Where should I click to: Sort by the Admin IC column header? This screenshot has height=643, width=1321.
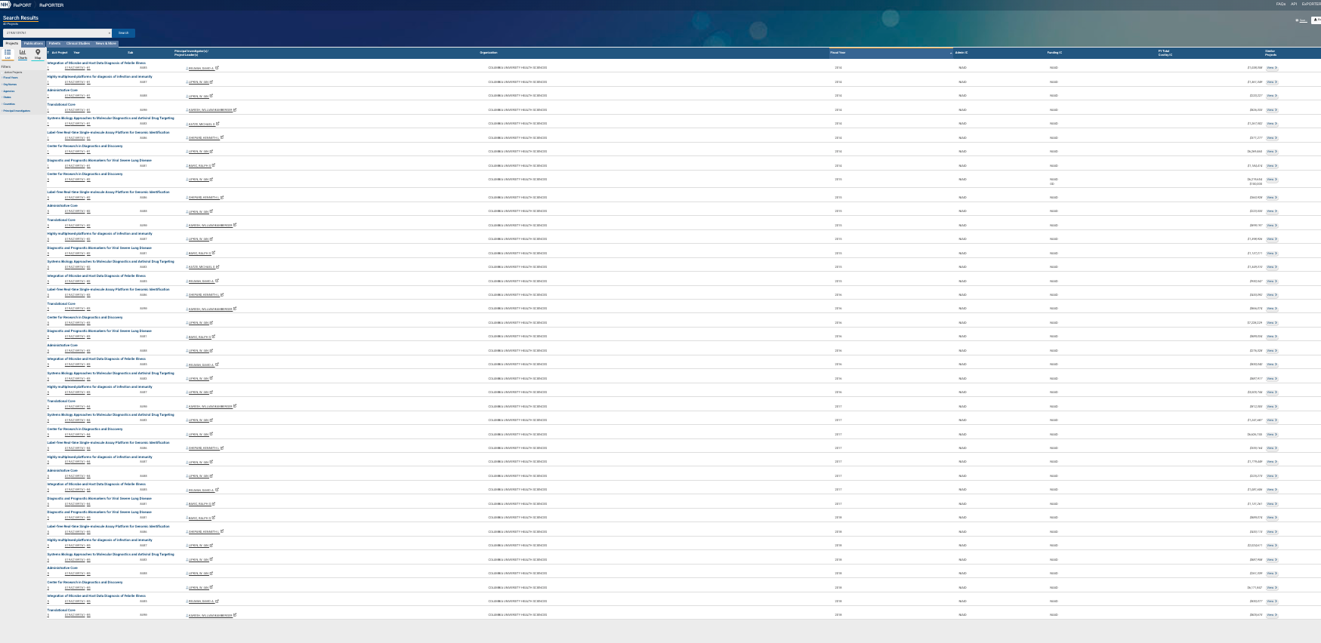pos(961,53)
